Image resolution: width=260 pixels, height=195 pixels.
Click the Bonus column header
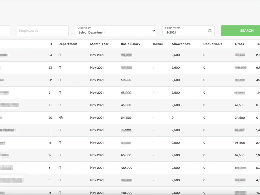pos(158,44)
